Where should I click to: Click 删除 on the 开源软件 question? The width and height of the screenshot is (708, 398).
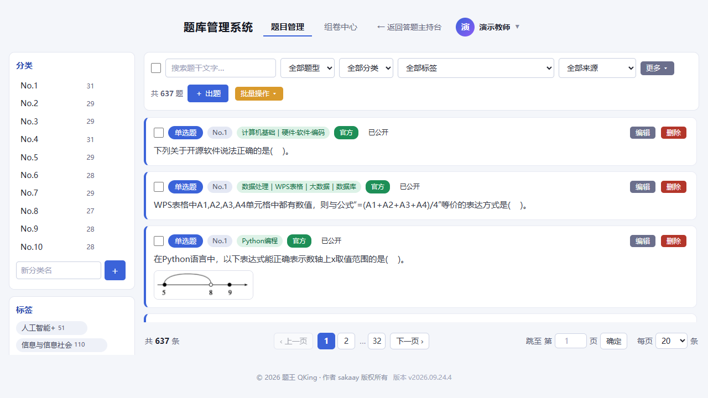point(674,133)
